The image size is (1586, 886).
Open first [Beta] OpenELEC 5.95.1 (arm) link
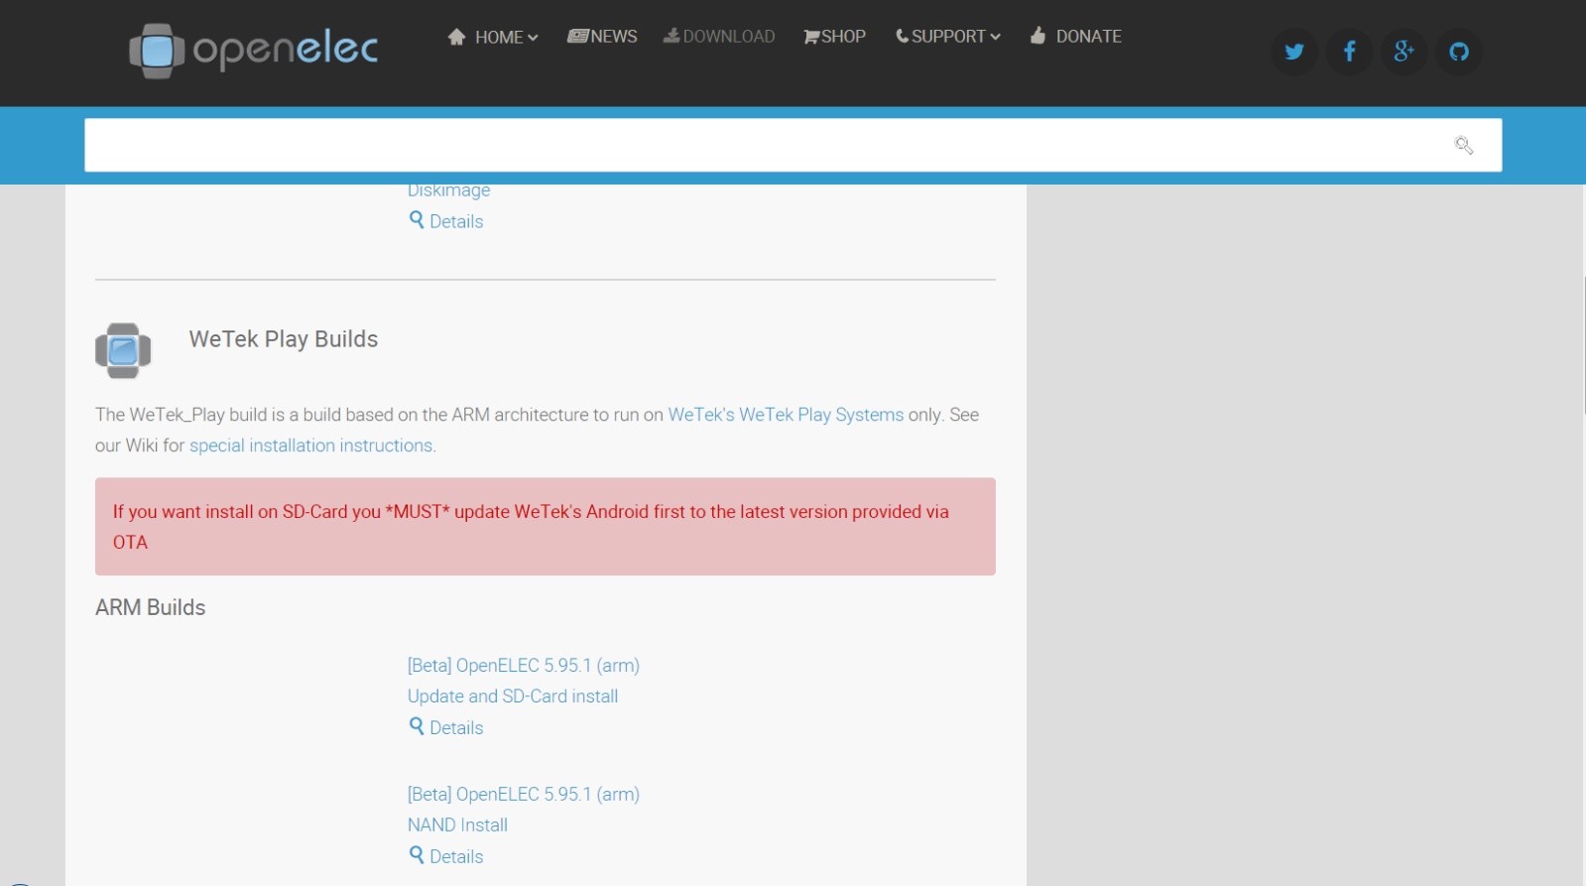pos(524,666)
